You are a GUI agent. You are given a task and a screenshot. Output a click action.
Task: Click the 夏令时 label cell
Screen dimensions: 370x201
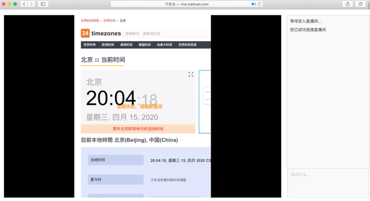click(116, 179)
